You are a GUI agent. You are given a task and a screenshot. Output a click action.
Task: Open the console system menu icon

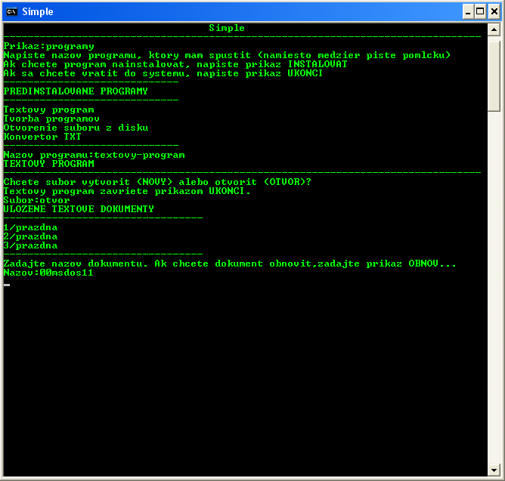[11, 11]
